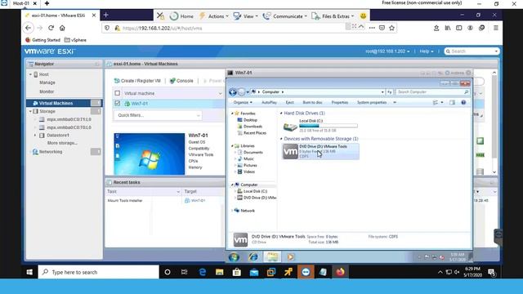This screenshot has width=523, height=294.
Task: Select Network in Explorer sidebar
Action: click(x=247, y=211)
